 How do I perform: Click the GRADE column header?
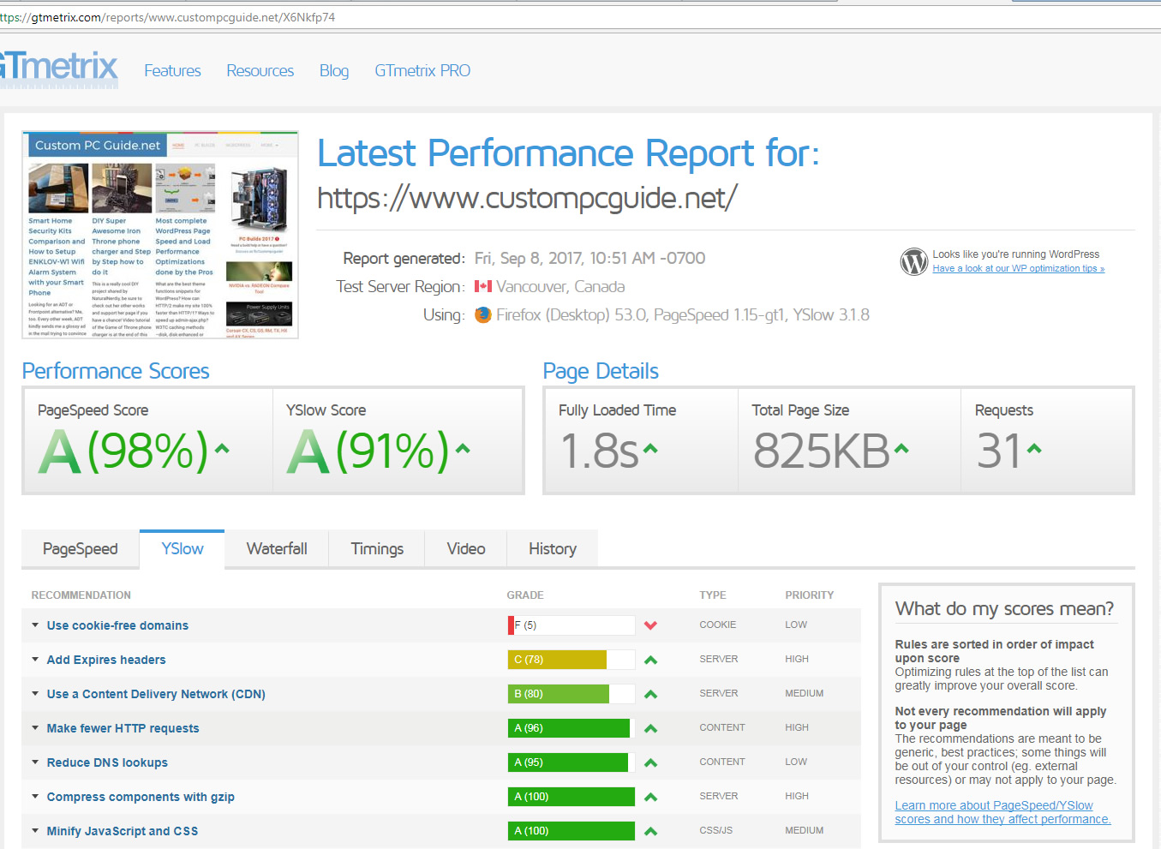pos(525,595)
